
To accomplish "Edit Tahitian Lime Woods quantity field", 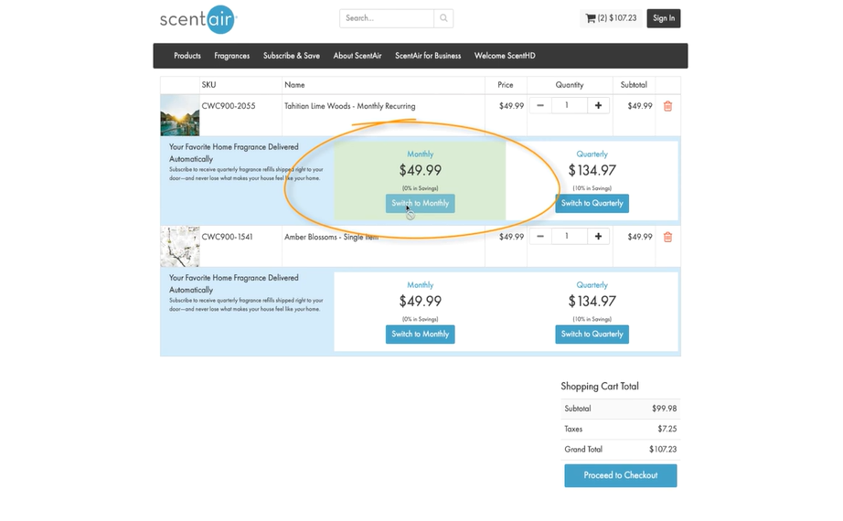I will pos(569,105).
